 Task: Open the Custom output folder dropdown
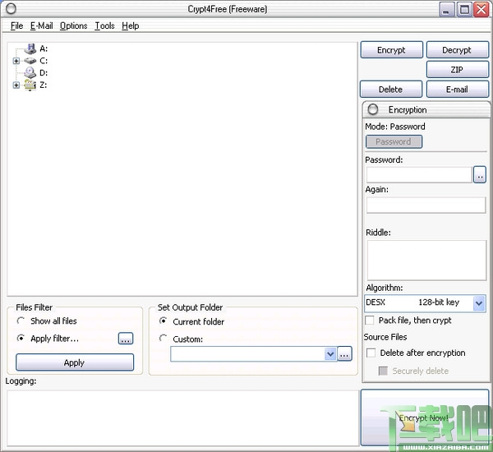coord(330,354)
